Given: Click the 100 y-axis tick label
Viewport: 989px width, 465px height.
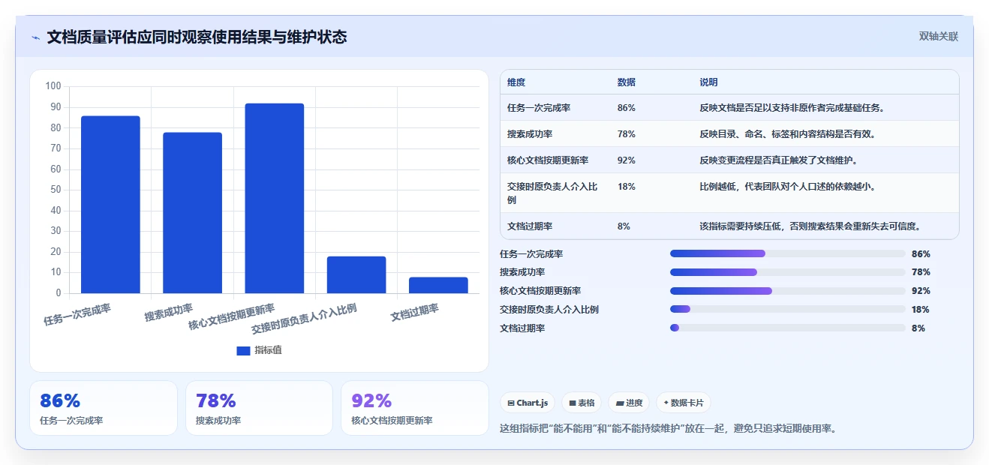Looking at the screenshot, I should click(53, 86).
